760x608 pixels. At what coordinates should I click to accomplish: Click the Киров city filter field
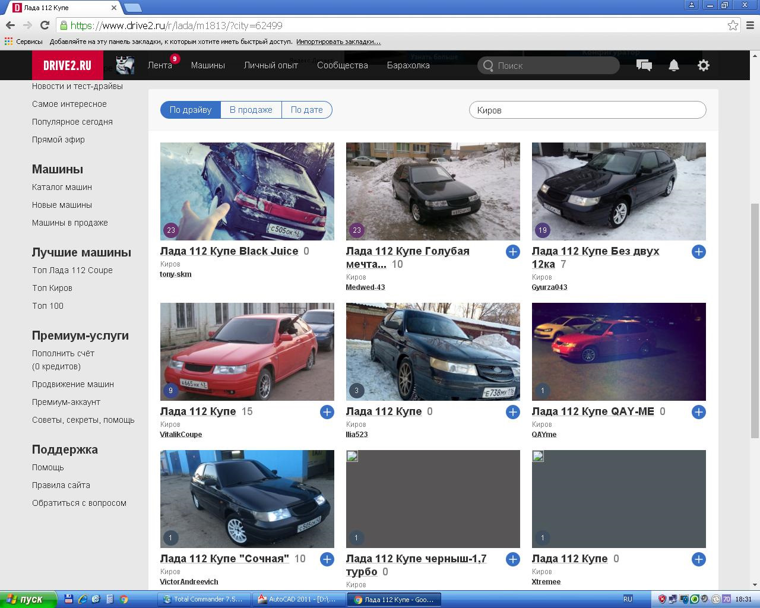coord(588,110)
